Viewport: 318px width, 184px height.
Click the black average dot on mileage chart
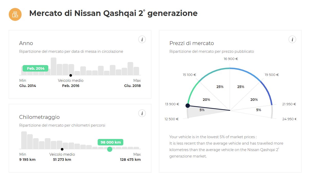tap(62, 149)
